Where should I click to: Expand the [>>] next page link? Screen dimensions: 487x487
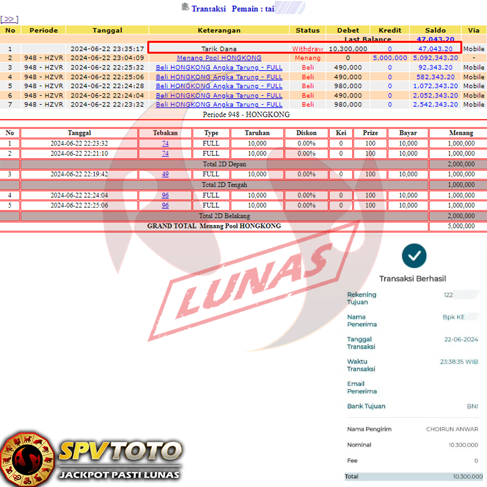[9, 19]
